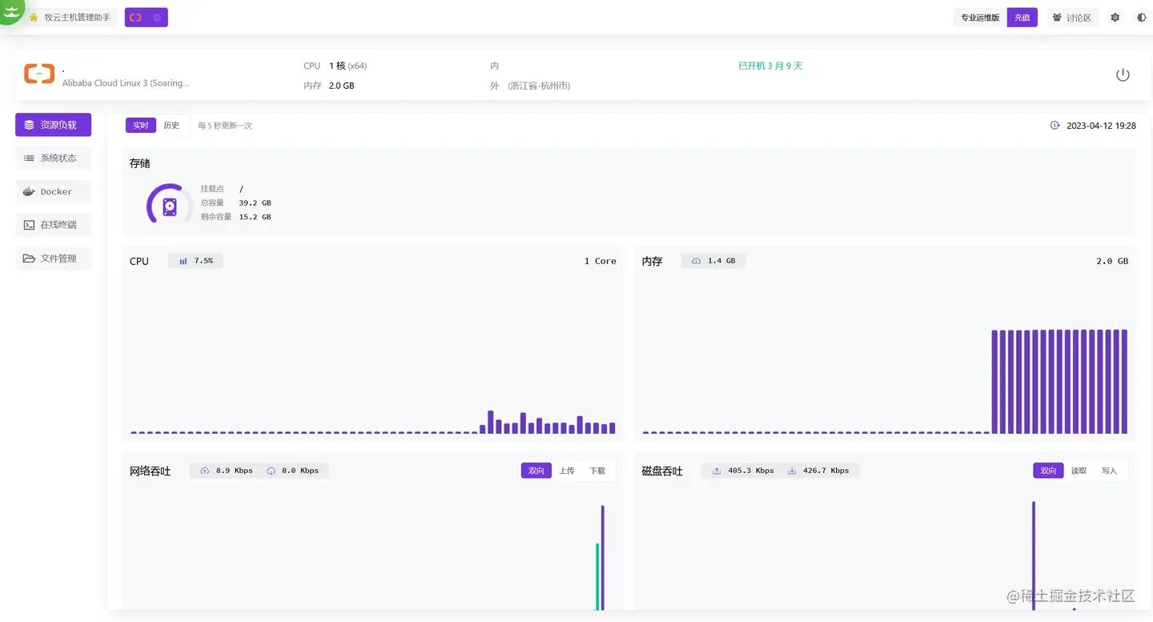Select 写入 in the 磁盘吞吐 panel
This screenshot has width=1153, height=622.
tap(1109, 471)
